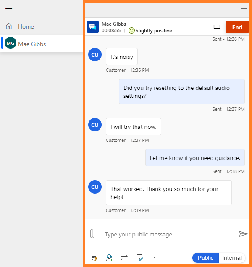
Task: Transfer the conversation using arrows icon
Action: (124, 258)
